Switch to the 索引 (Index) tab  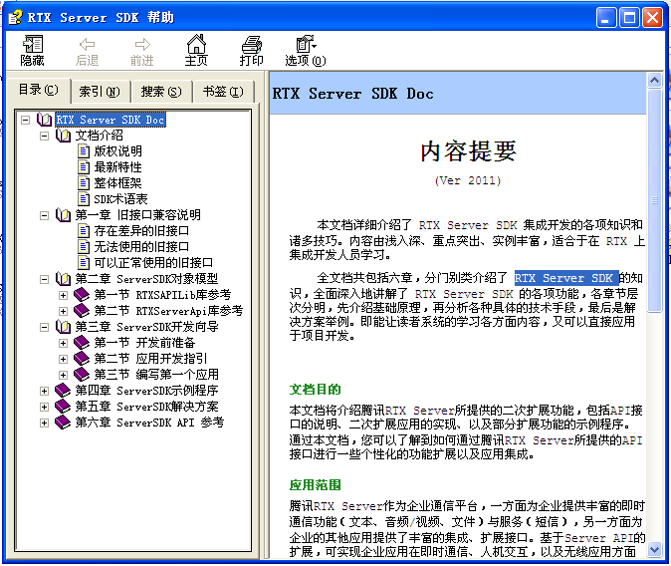click(x=100, y=92)
